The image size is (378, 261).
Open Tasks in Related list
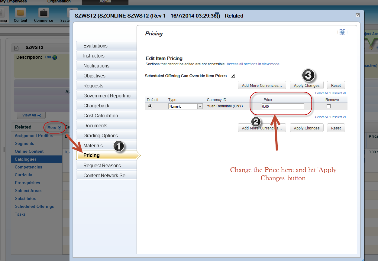(x=20, y=214)
